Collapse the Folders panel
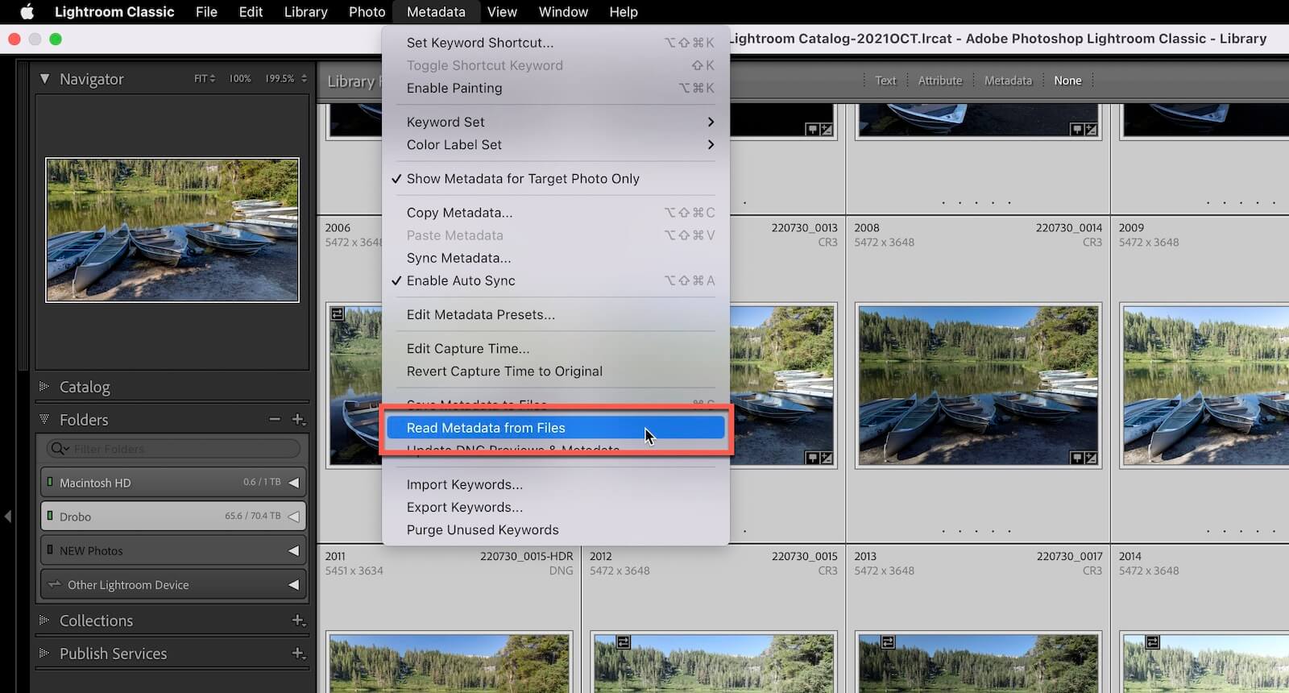1289x693 pixels. click(44, 419)
